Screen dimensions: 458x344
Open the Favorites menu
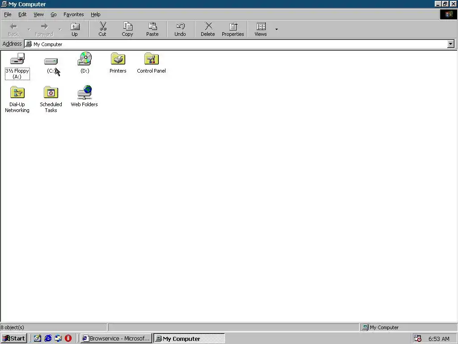74,14
